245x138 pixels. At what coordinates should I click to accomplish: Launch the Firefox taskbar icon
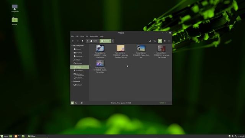pos(16,136)
